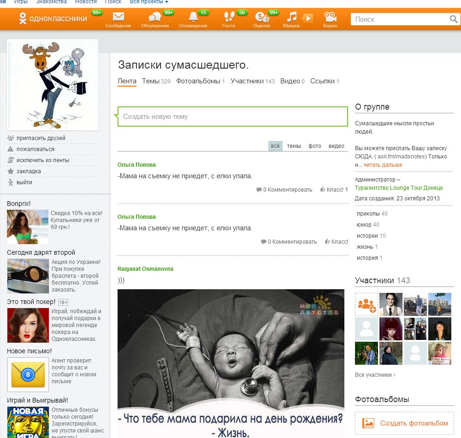Comment on first Ольга Попова post

pos(284,190)
